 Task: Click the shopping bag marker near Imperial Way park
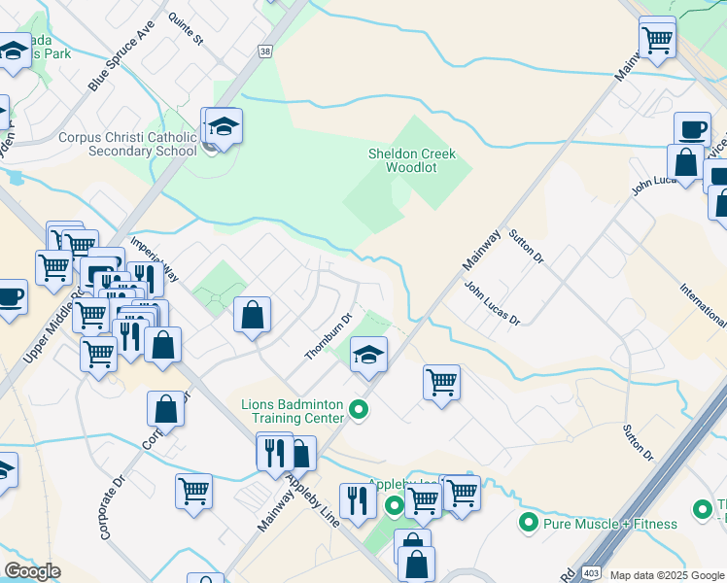[252, 316]
